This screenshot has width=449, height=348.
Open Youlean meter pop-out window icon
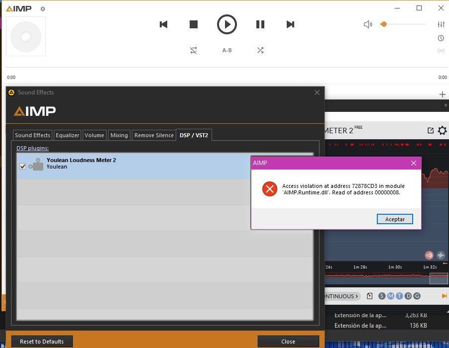(431, 130)
